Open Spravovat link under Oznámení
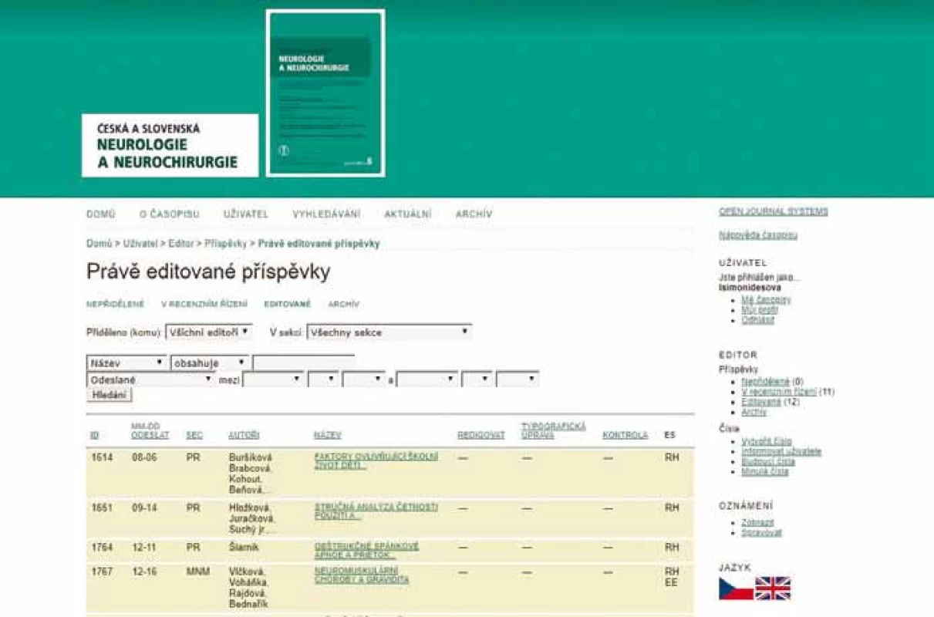The height and width of the screenshot is (617, 934). click(x=761, y=533)
